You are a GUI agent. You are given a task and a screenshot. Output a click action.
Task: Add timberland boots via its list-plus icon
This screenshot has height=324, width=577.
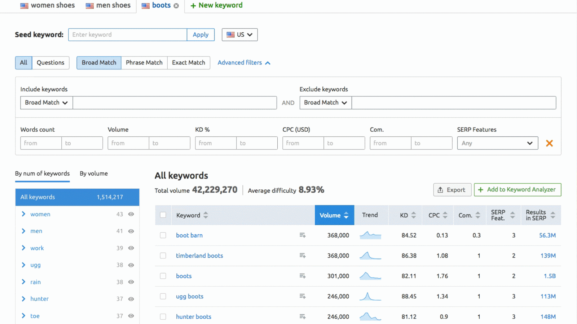pyautogui.click(x=303, y=256)
